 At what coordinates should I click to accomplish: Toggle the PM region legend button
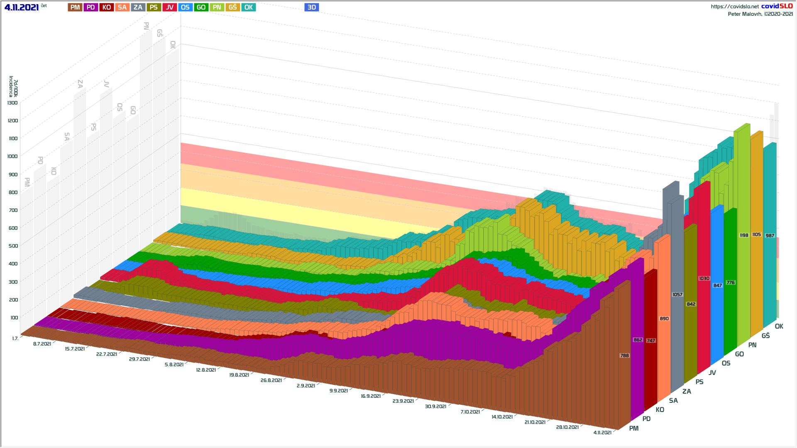coord(75,7)
